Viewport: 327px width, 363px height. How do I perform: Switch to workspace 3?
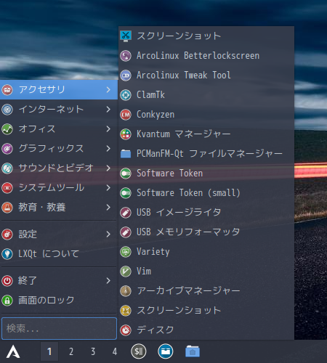pos(93,351)
